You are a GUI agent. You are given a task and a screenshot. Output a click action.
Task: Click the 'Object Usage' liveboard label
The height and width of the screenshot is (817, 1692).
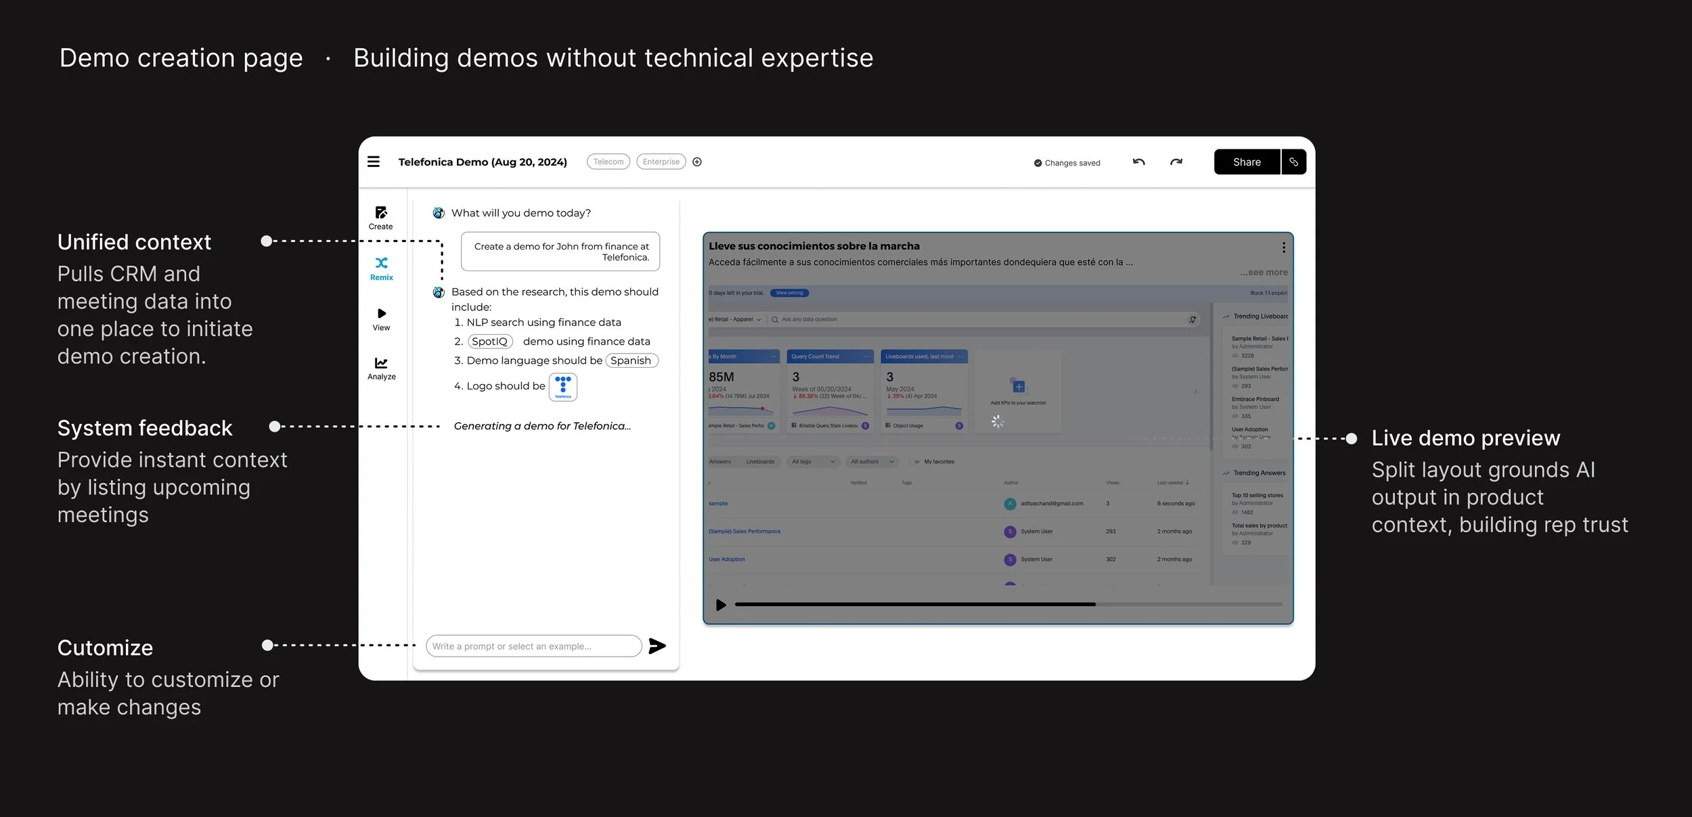pyautogui.click(x=908, y=426)
